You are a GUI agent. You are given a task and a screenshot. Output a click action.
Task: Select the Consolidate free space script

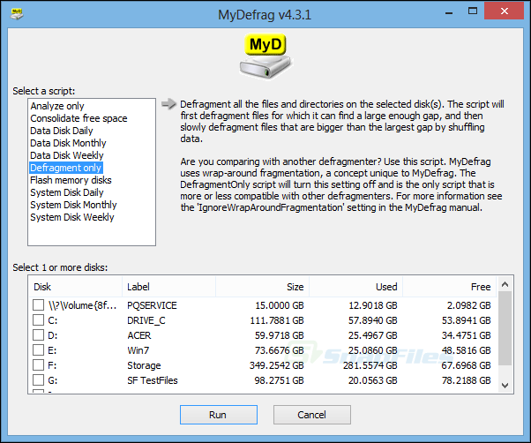[x=79, y=118]
